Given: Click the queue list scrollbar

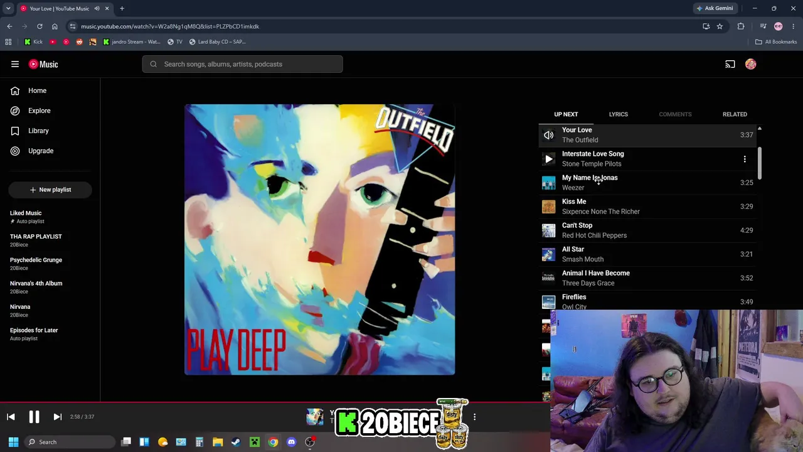Looking at the screenshot, I should point(759,163).
